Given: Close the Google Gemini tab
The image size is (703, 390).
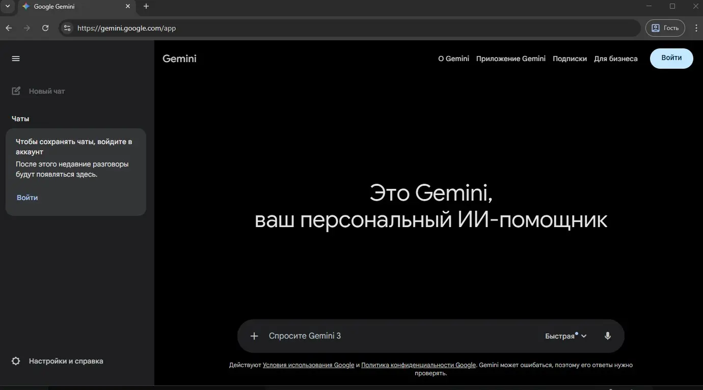Looking at the screenshot, I should [128, 7].
